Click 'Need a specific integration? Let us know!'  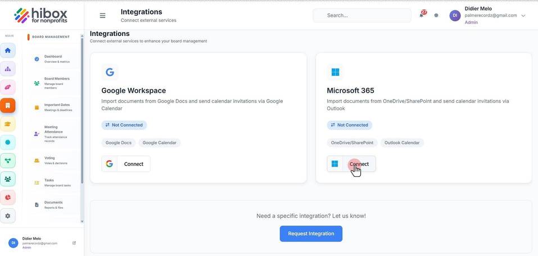311,216
